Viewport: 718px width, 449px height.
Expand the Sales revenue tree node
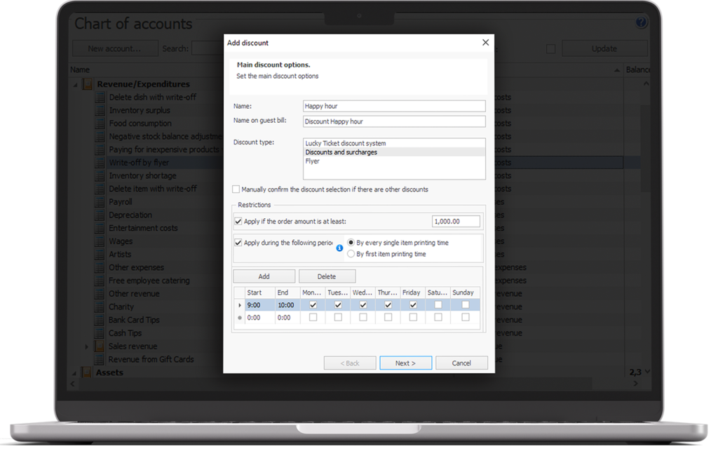point(87,347)
